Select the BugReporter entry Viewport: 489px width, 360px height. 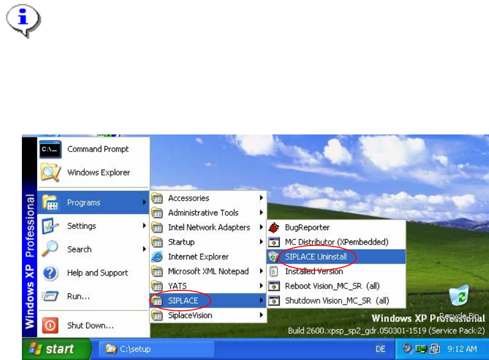point(336,227)
